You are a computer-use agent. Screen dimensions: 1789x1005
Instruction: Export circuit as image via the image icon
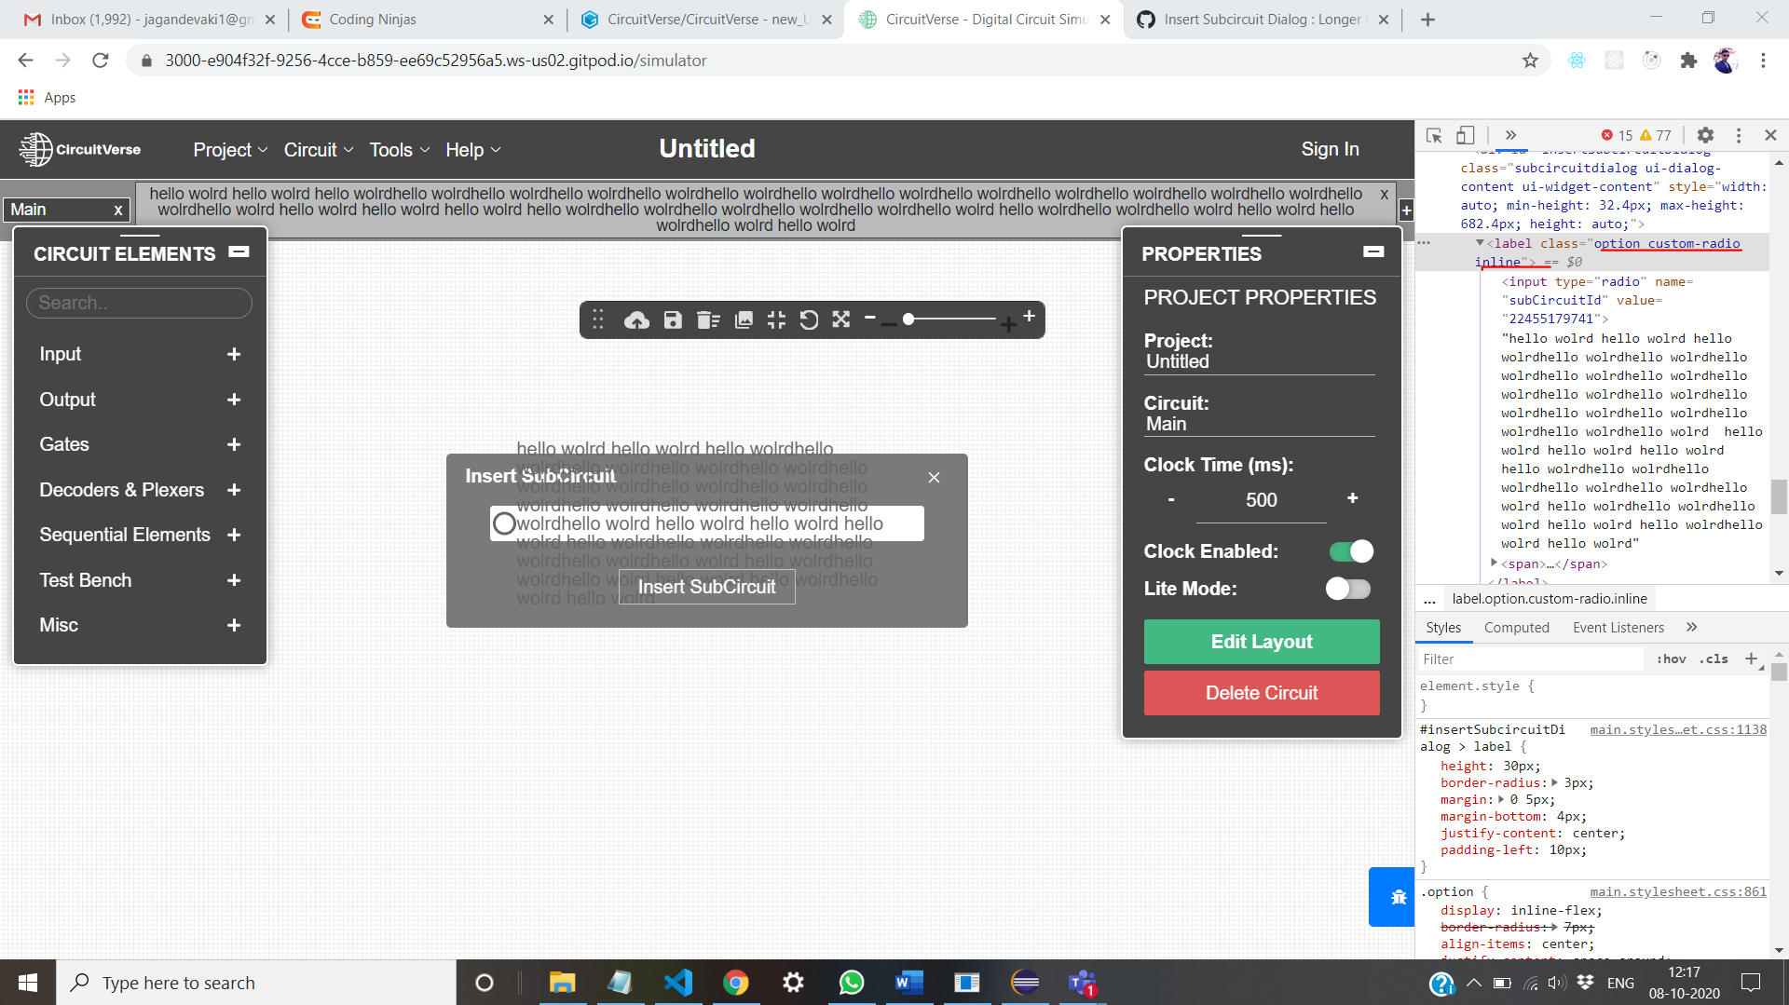click(744, 319)
